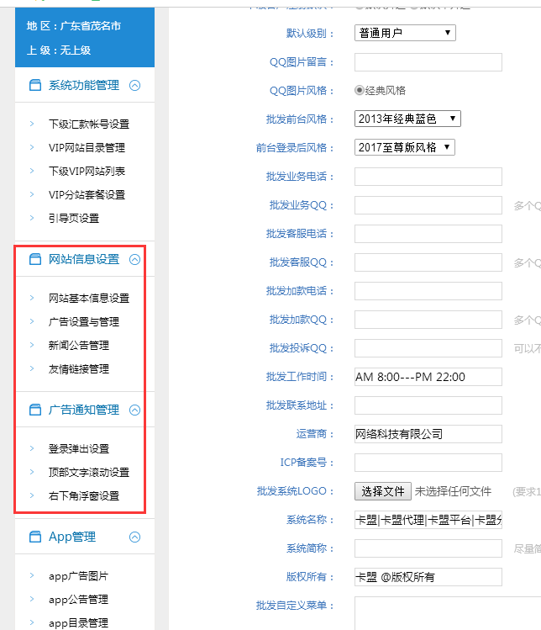Open 下级汇款帐号设置 menu item

click(89, 124)
